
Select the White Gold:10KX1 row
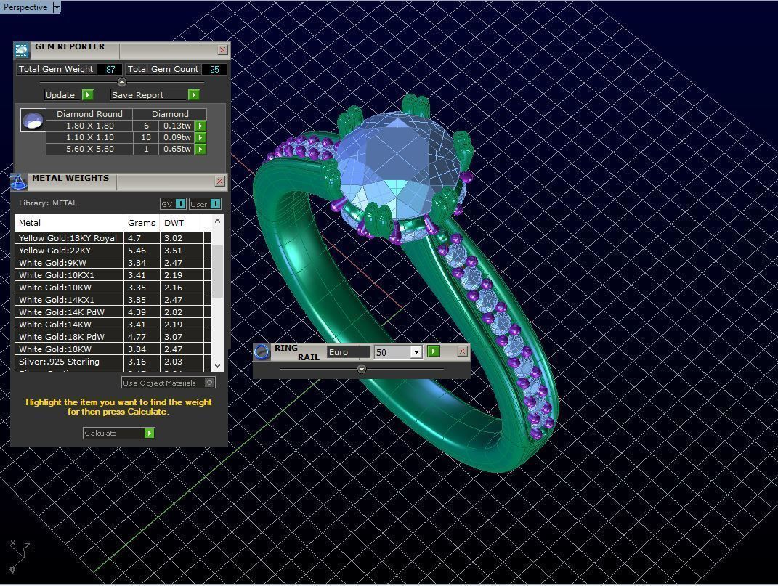[113, 275]
